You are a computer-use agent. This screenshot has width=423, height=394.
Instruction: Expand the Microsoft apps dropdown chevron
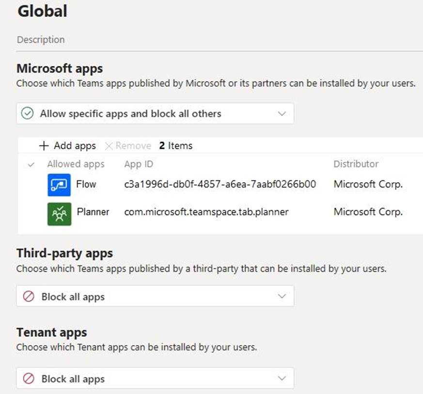pos(282,113)
